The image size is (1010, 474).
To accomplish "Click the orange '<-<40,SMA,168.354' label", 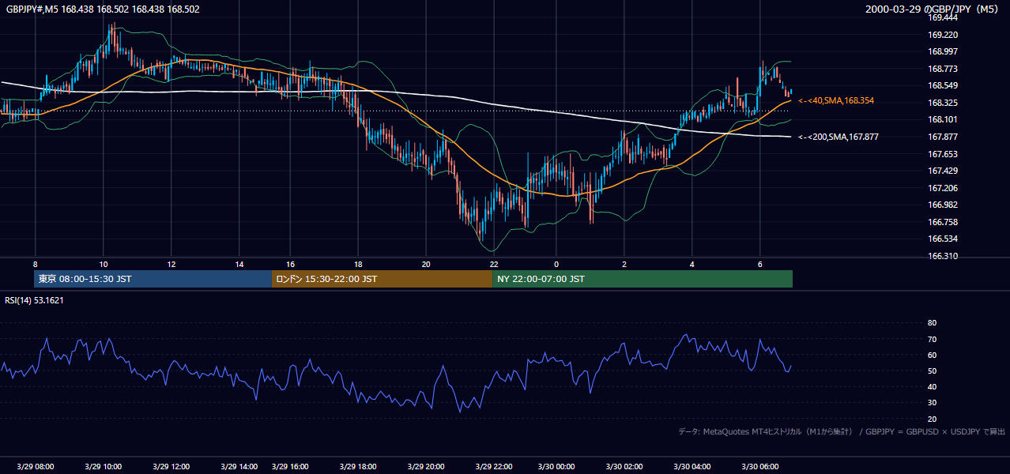I will tap(836, 101).
